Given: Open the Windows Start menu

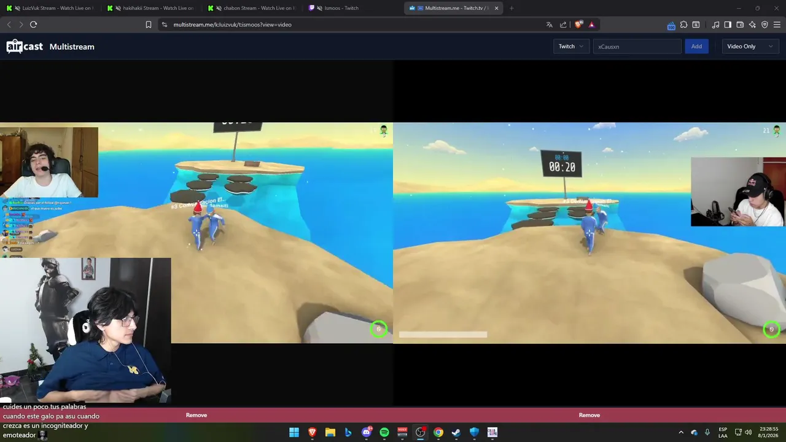Looking at the screenshot, I should point(294,432).
